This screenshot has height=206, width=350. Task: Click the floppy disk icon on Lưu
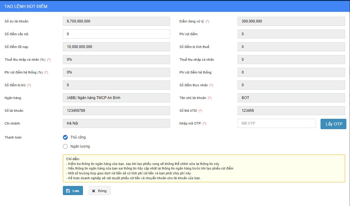[x=68, y=191]
